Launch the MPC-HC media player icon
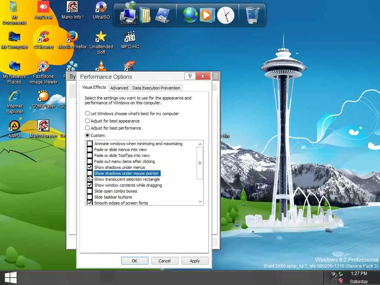This screenshot has height=285, width=380. coord(130,40)
